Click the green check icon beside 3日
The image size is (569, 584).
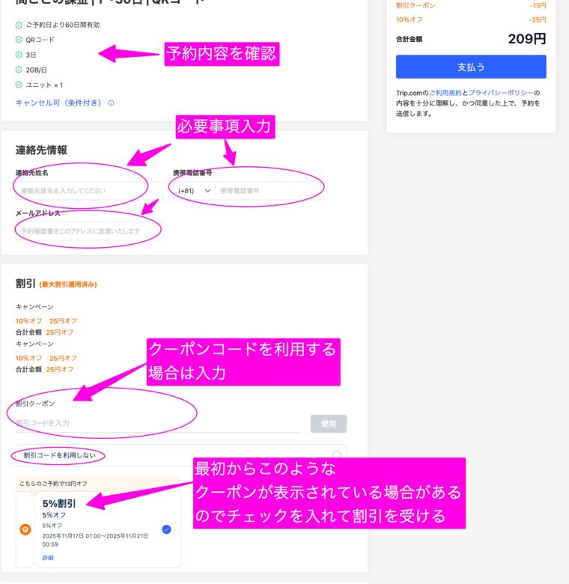coord(19,55)
